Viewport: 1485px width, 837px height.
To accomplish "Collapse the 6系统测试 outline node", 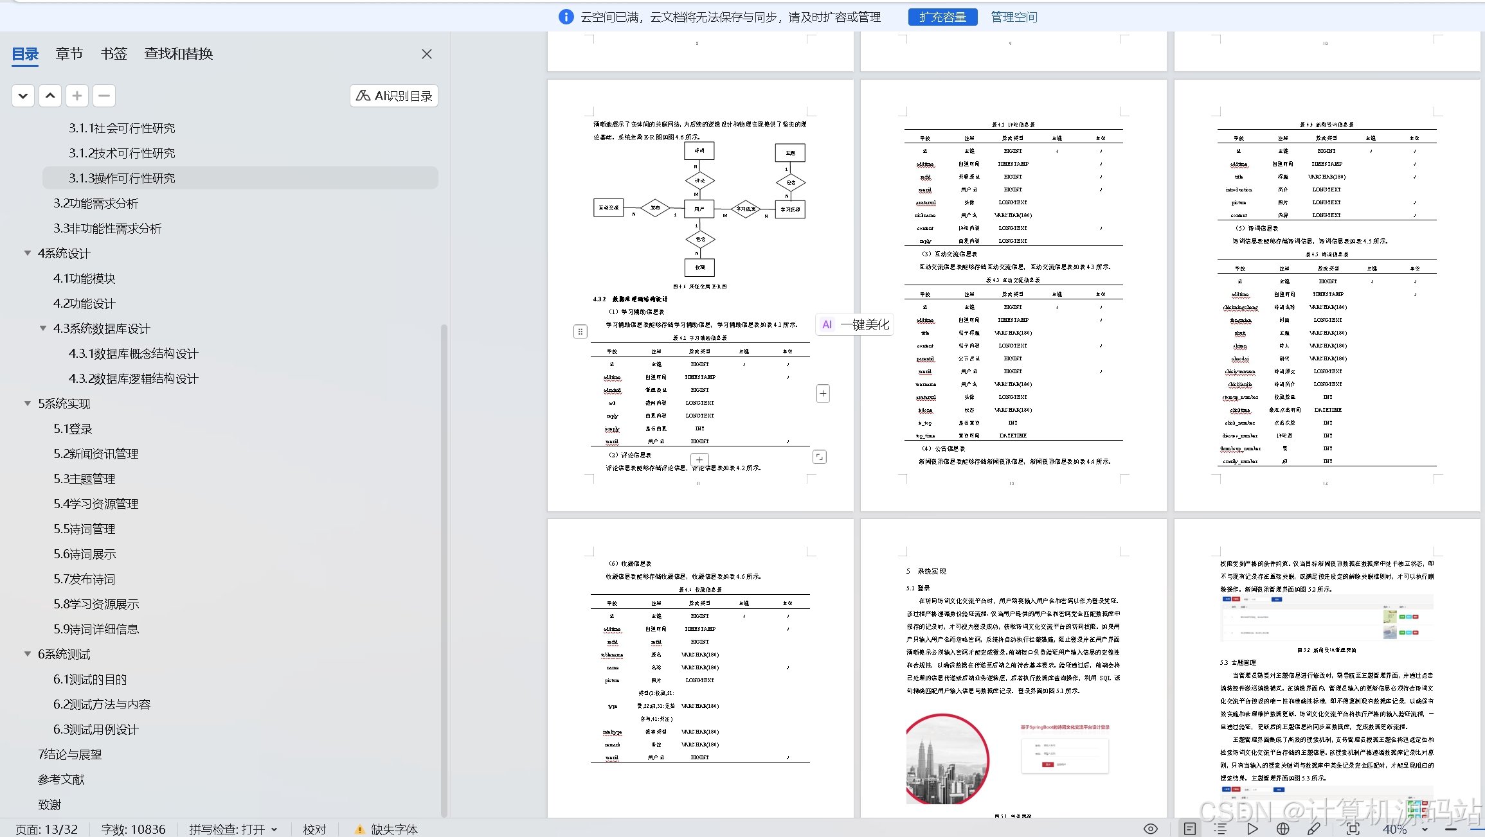I will [28, 654].
